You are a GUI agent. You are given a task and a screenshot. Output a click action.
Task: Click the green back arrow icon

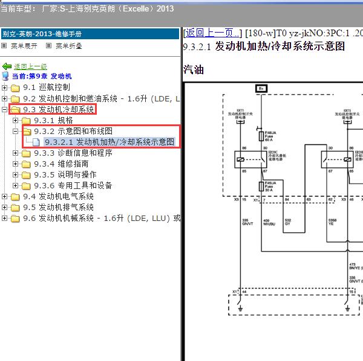(x=7, y=66)
